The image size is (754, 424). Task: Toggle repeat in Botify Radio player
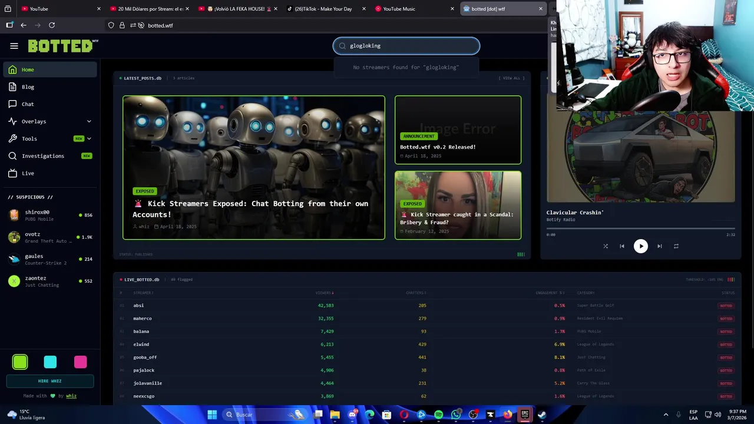[676, 246]
